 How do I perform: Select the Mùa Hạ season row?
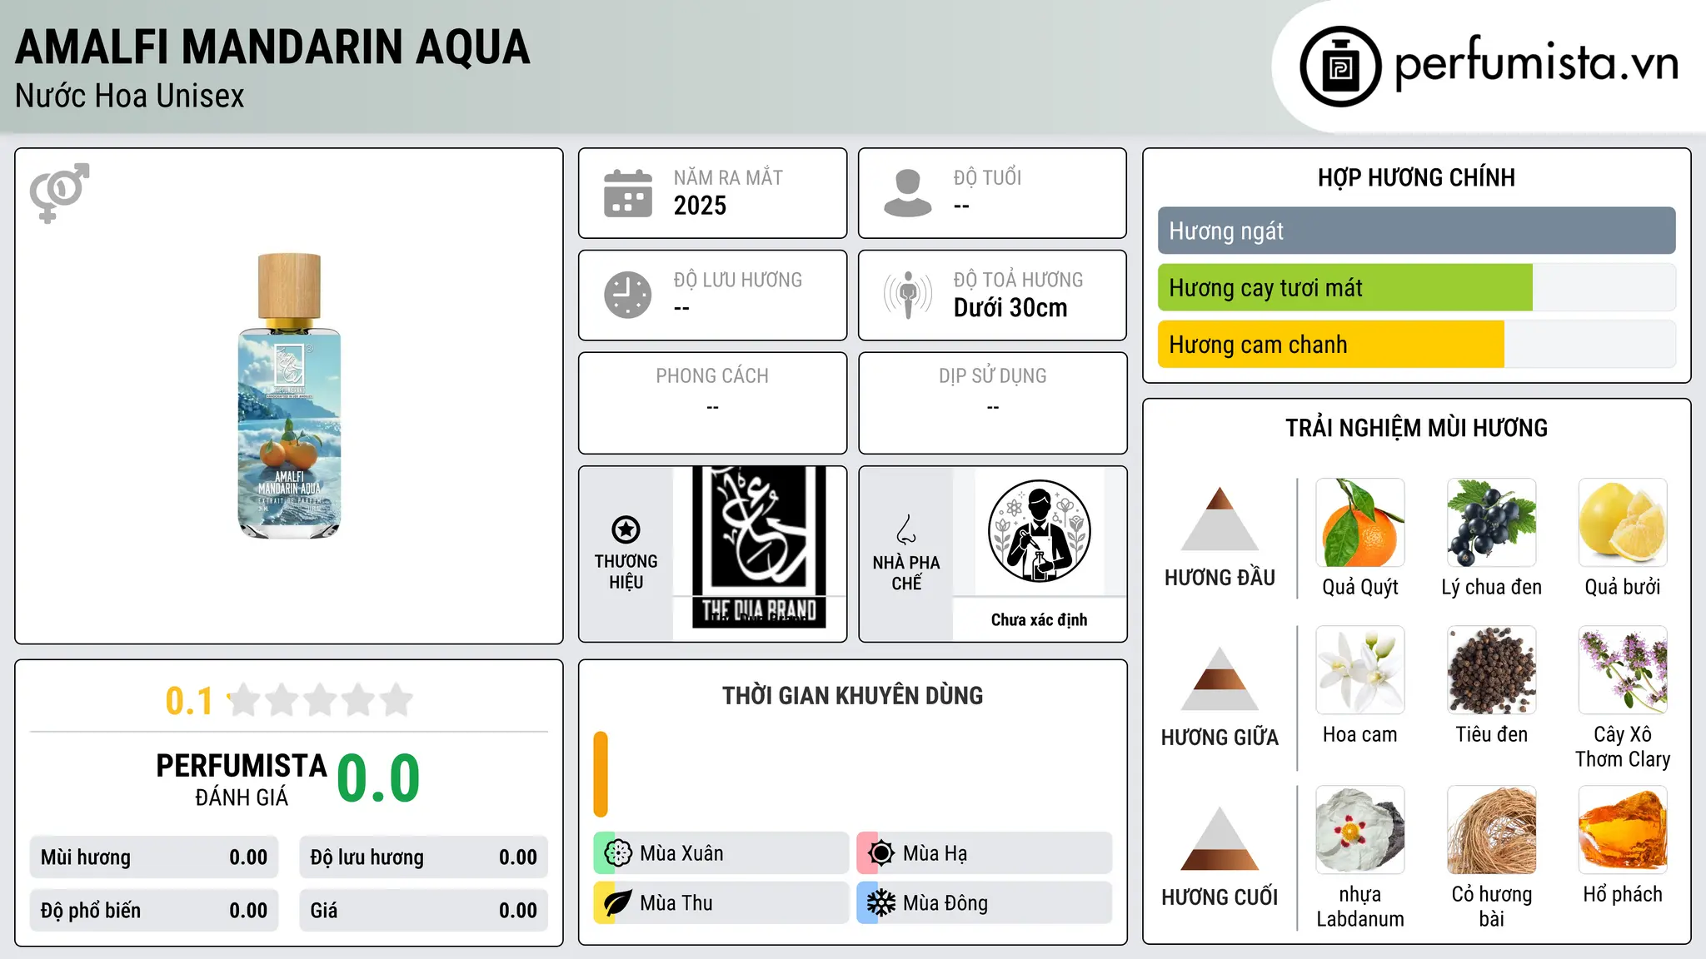point(984,853)
